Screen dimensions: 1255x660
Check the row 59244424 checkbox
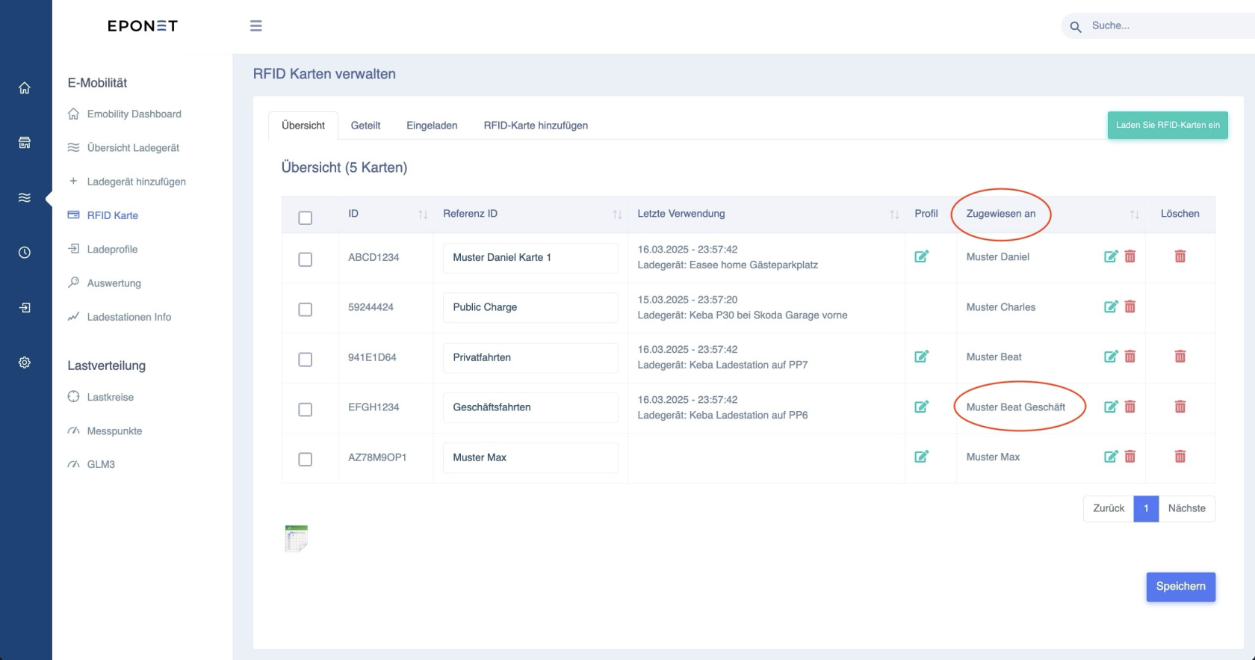tap(305, 309)
